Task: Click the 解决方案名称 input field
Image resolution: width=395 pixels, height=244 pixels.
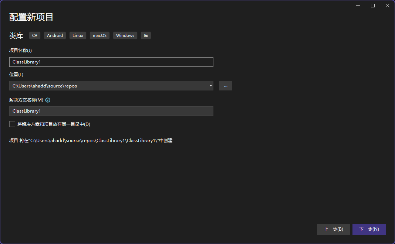Action: tap(111, 111)
